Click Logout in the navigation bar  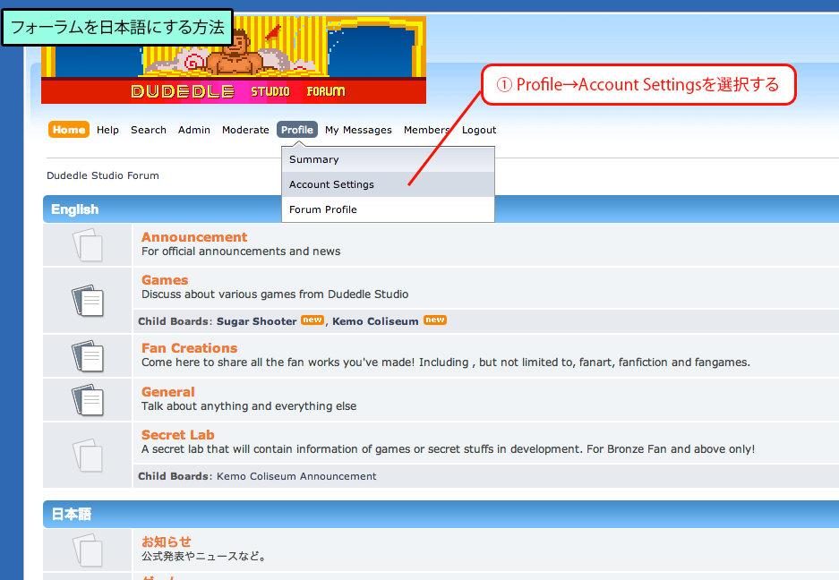(x=479, y=130)
